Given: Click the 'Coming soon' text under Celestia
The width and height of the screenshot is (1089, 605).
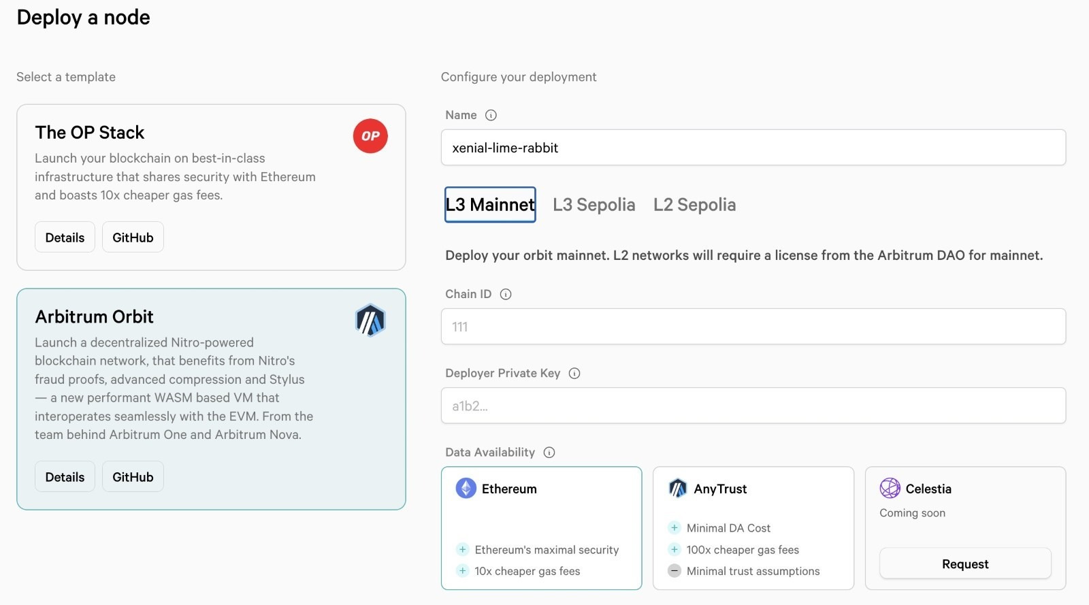Looking at the screenshot, I should pos(912,513).
